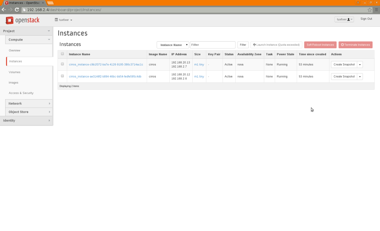
Task: Check the select-all instances checkbox
Action: 62,54
